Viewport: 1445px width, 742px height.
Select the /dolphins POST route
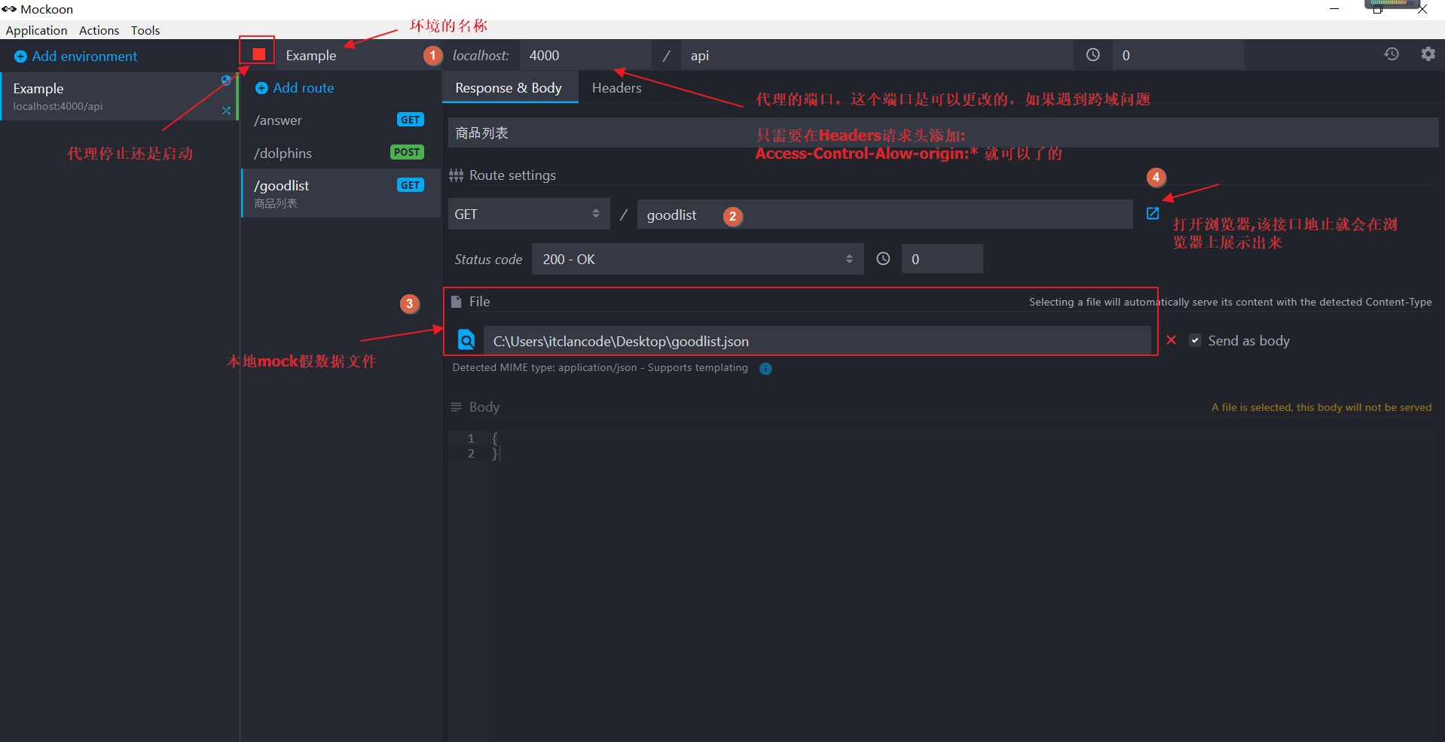pos(341,153)
